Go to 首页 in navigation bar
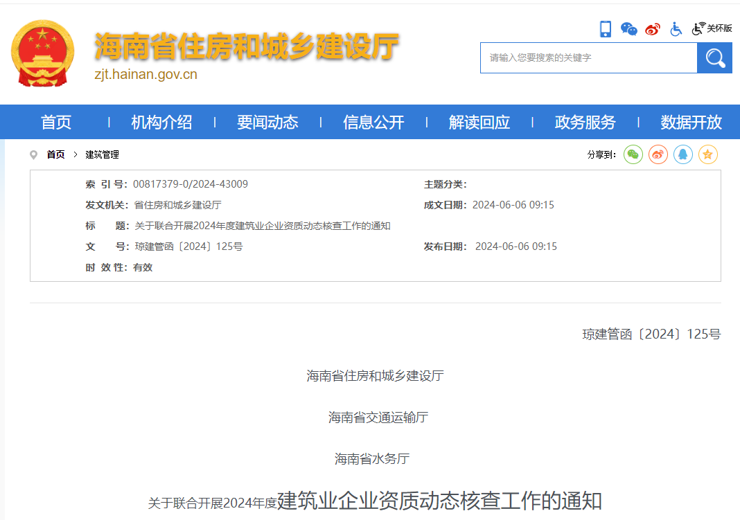 click(55, 122)
